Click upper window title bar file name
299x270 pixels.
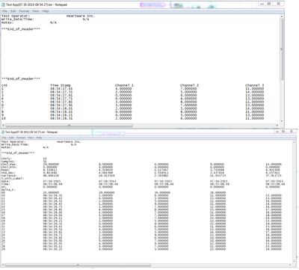click(x=37, y=4)
